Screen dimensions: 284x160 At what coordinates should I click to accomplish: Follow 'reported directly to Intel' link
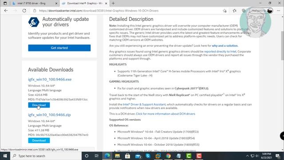220,52
